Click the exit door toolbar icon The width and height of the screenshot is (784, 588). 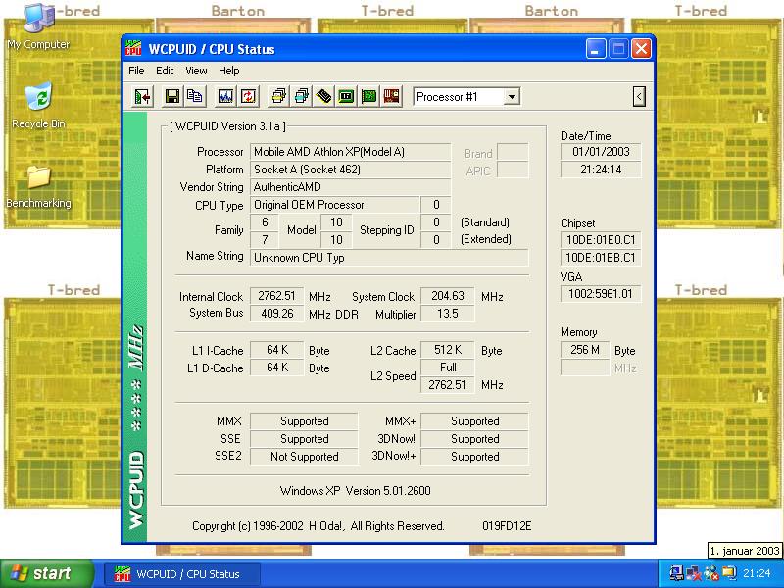[x=142, y=96]
